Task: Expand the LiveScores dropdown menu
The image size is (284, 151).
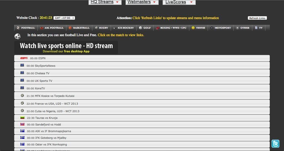Action: (x=179, y=2)
